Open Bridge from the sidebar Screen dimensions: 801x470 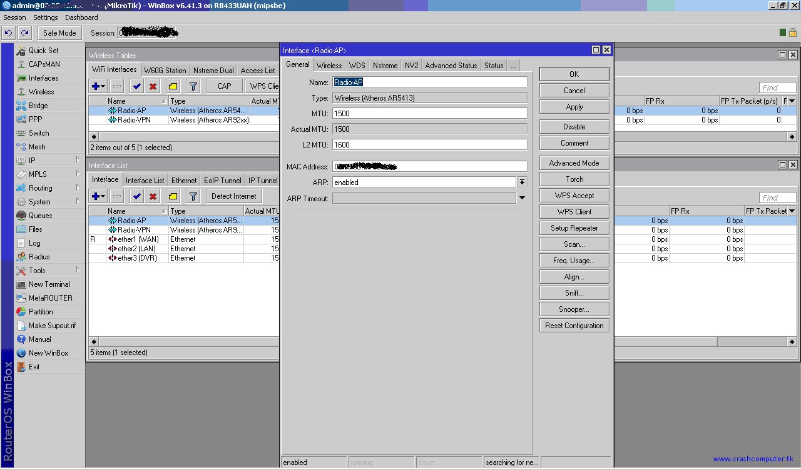pos(38,106)
